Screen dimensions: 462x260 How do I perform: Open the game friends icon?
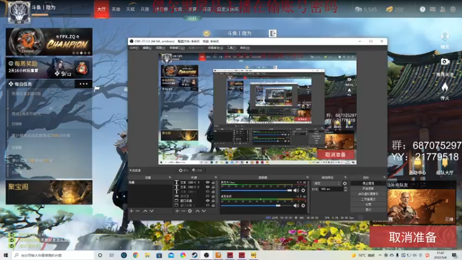point(442,9)
